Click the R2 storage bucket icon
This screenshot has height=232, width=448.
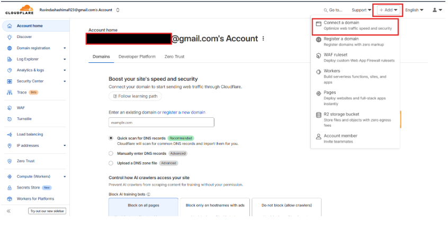tap(318, 114)
